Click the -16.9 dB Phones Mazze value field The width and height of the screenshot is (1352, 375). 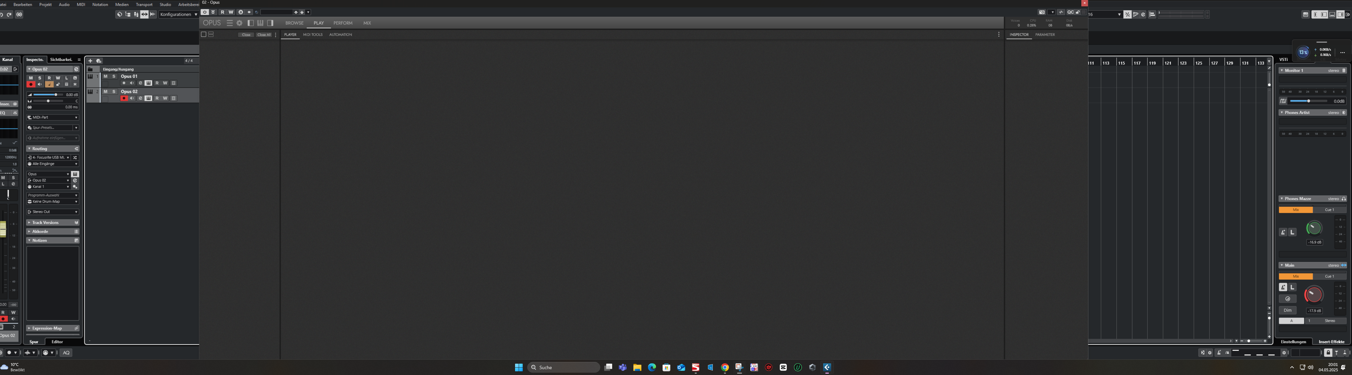pos(1314,242)
